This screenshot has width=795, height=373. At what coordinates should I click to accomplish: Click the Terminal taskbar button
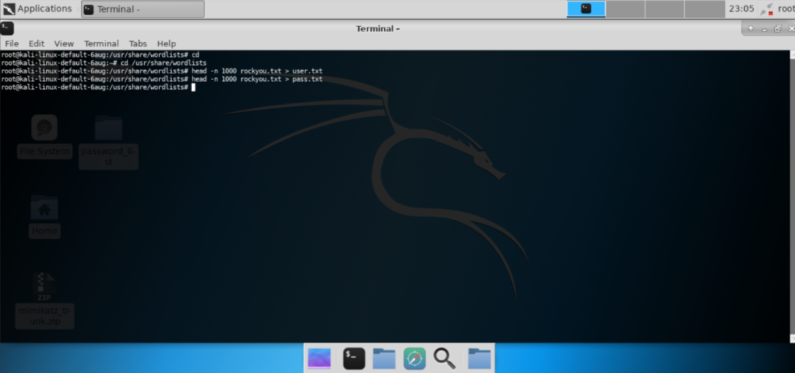click(142, 8)
